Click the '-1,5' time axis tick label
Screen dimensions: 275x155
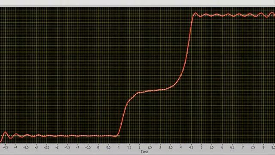[67, 147]
